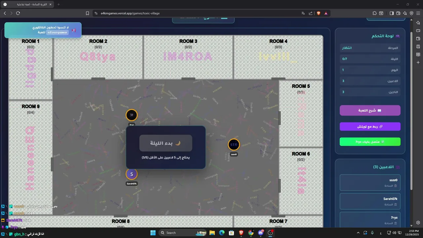Go back using the browser back arrow
Viewport: 423px width, 238px height.
tap(5, 13)
